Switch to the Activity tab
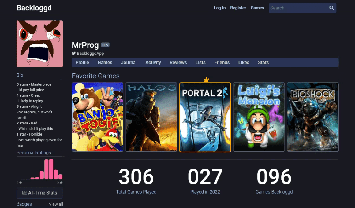The image size is (355, 208). (153, 62)
